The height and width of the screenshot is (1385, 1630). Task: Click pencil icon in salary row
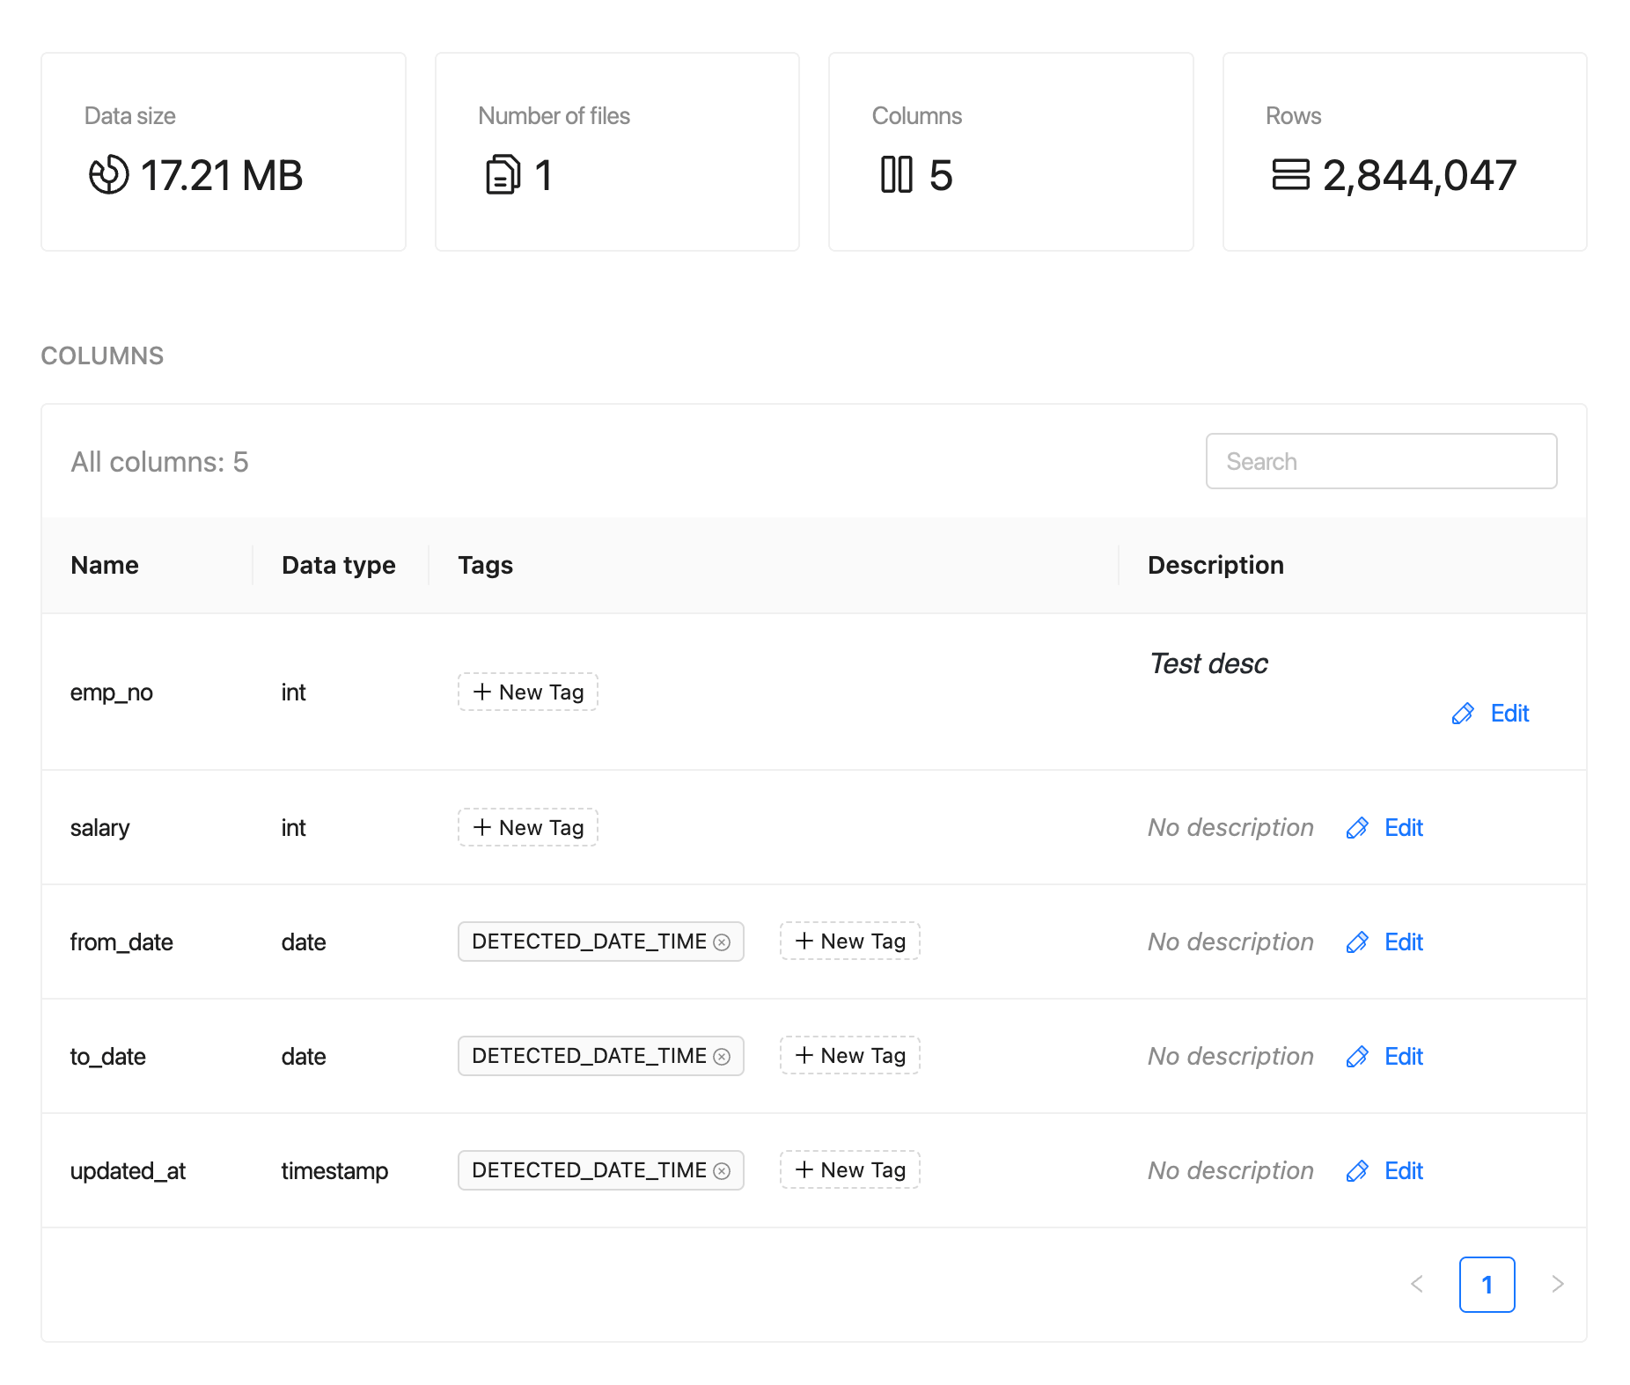coord(1357,828)
